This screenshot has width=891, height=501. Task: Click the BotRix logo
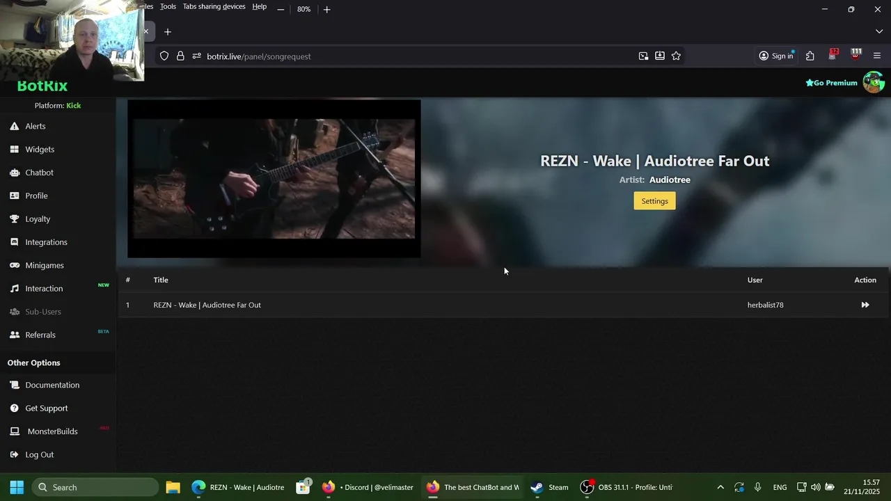(42, 86)
